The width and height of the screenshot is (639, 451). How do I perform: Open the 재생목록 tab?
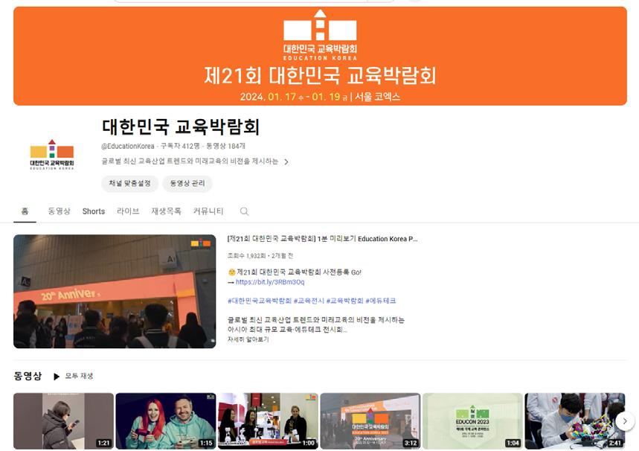point(167,211)
